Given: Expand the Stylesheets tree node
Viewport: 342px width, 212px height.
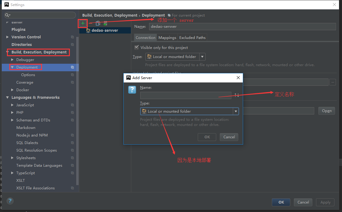Looking at the screenshot, I should (12, 158).
